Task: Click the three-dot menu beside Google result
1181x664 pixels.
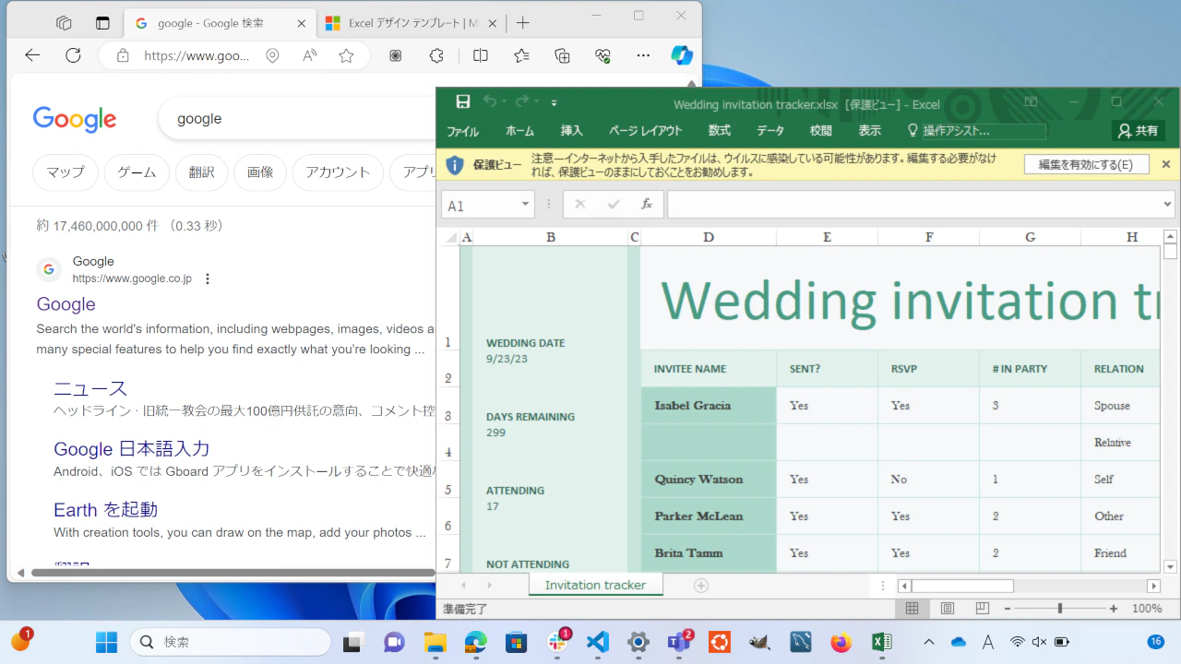Action: point(208,279)
